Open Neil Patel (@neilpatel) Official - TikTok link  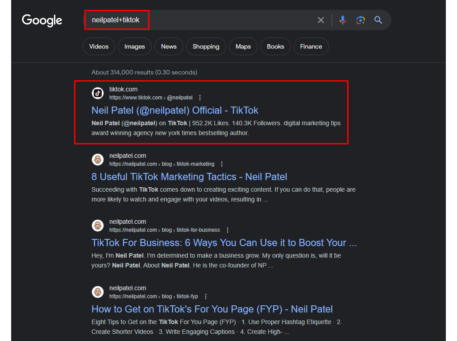(175, 111)
